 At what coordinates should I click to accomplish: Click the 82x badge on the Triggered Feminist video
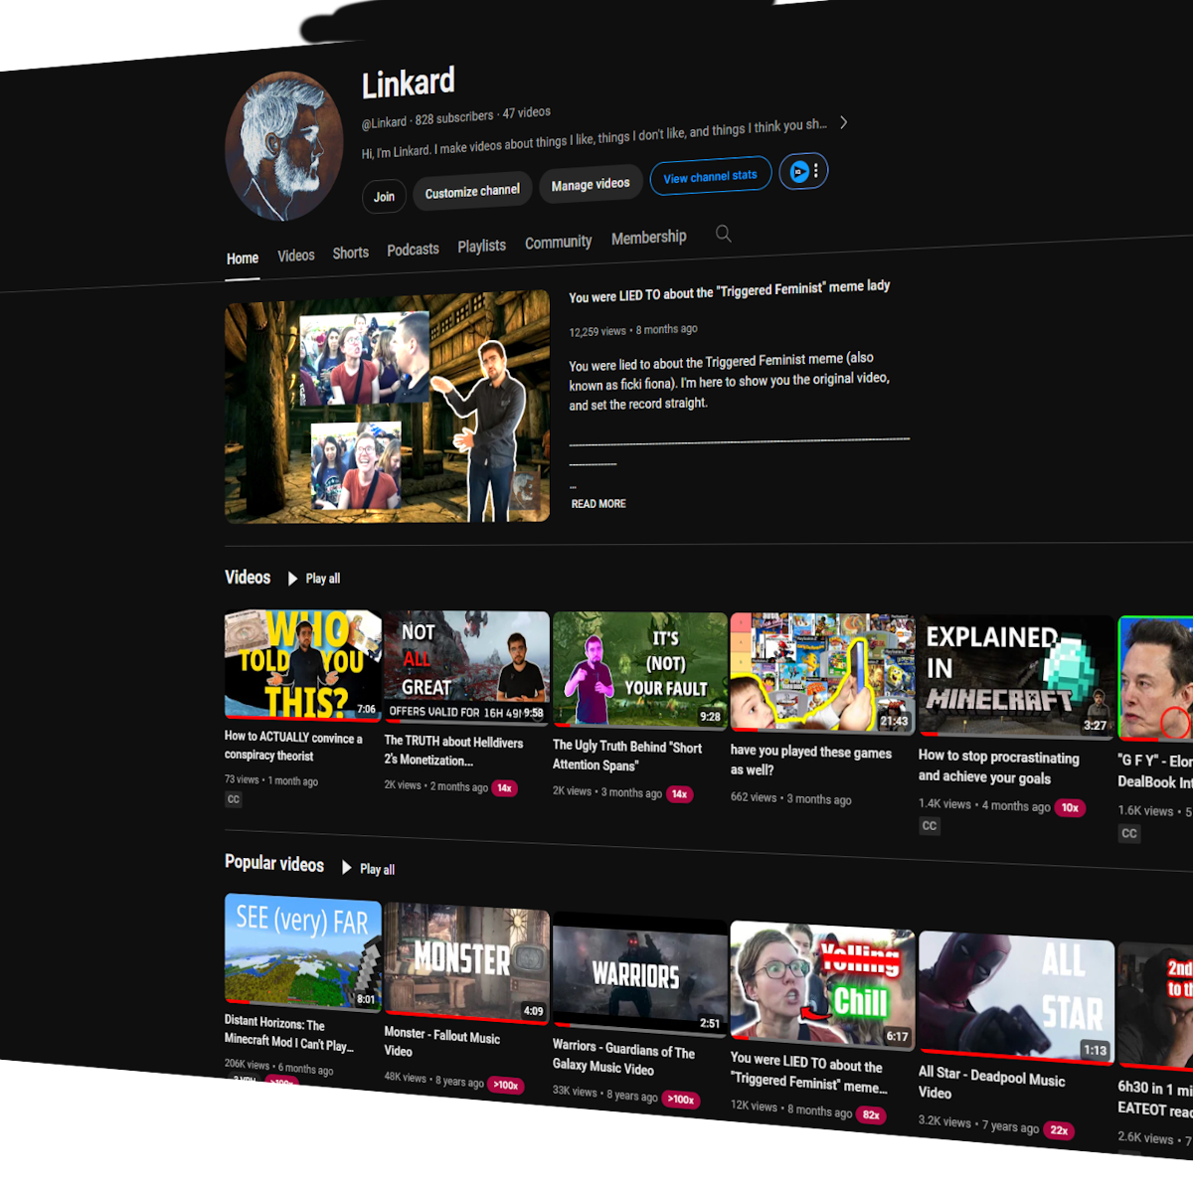pos(871,1114)
